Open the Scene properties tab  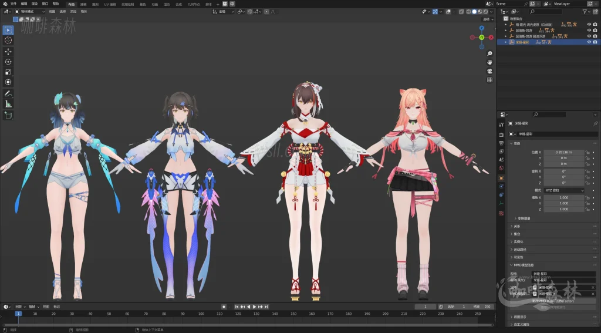click(501, 160)
